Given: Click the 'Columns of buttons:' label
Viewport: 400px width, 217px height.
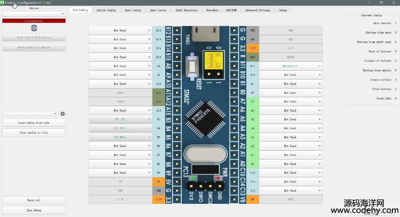Looking at the screenshot, I should (378, 61).
